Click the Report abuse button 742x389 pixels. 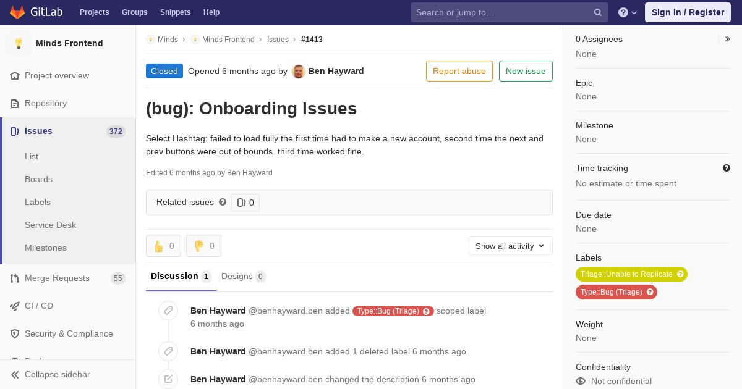click(459, 71)
